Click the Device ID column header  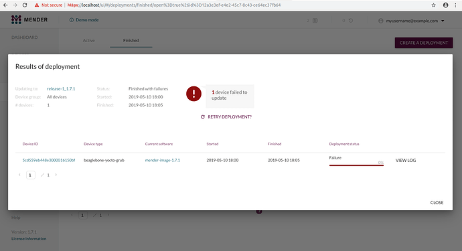pyautogui.click(x=30, y=144)
